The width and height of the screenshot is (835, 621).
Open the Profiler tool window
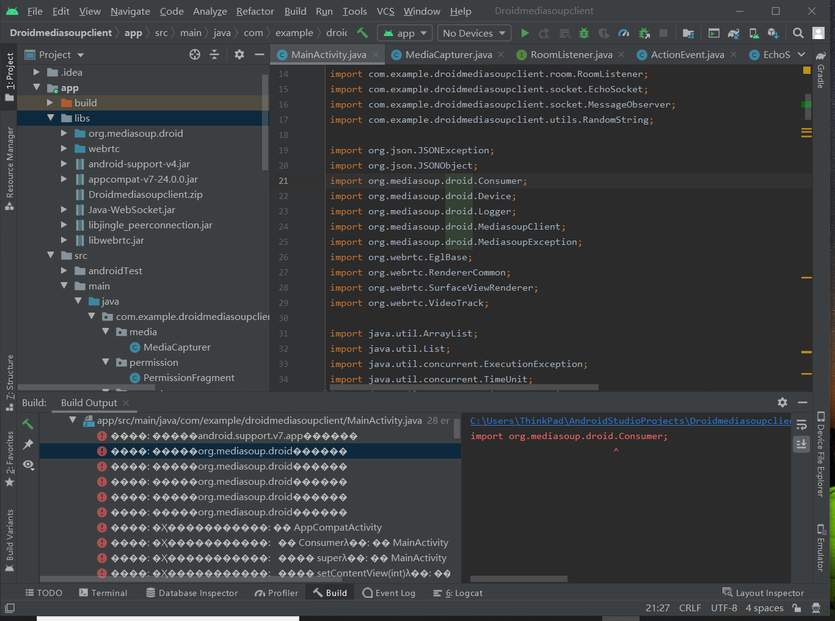point(277,593)
